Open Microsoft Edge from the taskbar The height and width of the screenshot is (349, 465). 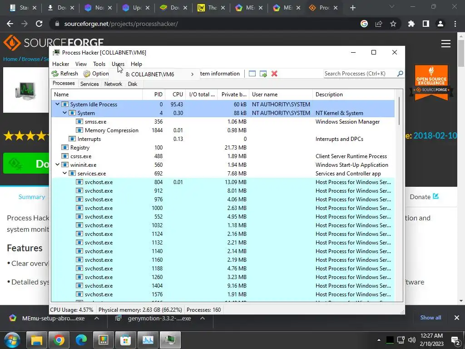click(81, 340)
